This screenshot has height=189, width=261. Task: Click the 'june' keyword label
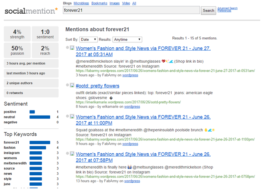coord(7,184)
